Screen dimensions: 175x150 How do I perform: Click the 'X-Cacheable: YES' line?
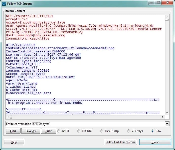click(x=22, y=67)
